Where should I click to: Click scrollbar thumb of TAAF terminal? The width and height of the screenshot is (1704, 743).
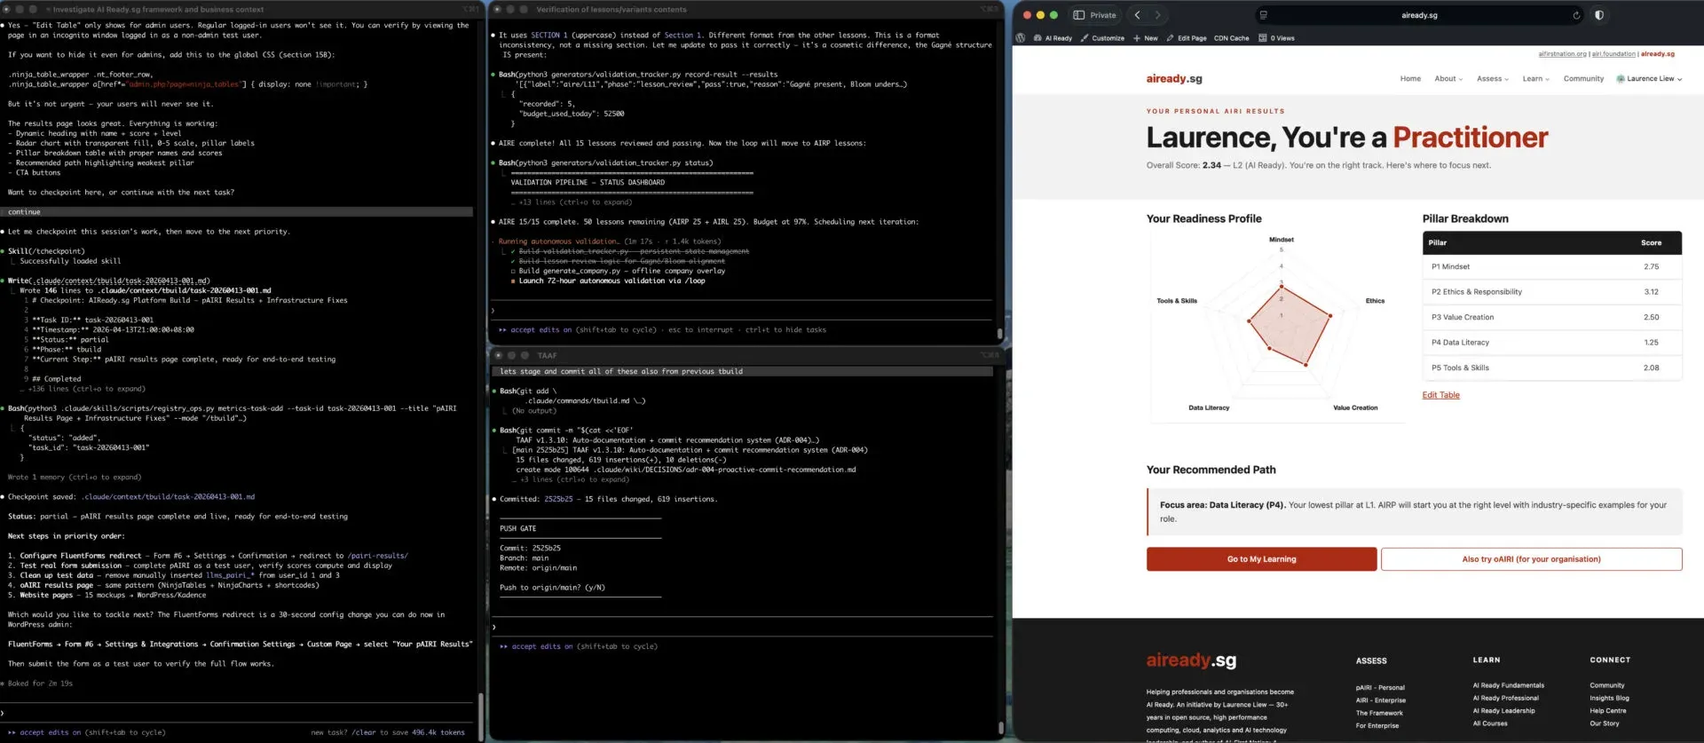tap(999, 727)
